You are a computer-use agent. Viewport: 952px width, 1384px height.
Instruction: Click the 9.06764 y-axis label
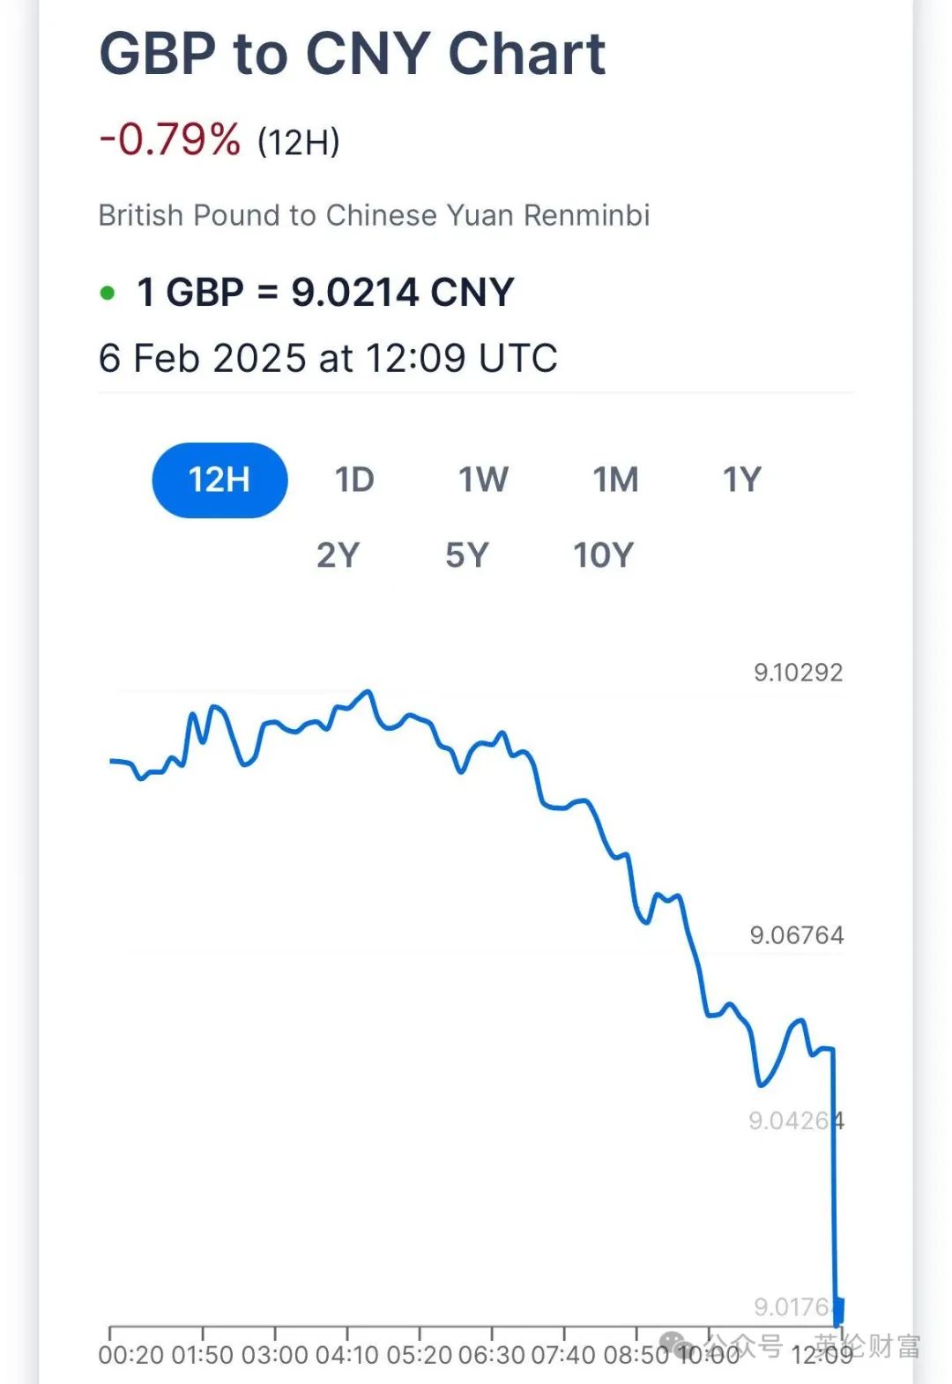click(x=797, y=935)
